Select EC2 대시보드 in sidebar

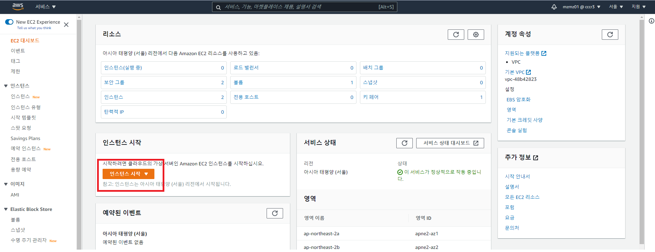[x=25, y=41]
